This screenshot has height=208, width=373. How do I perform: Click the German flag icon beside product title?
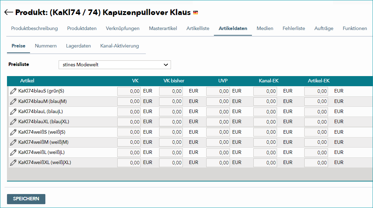click(195, 12)
